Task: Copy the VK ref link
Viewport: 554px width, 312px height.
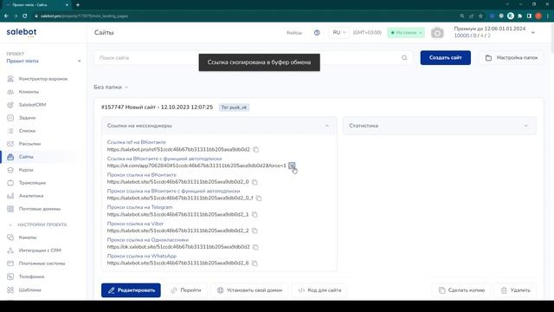Action: point(256,150)
